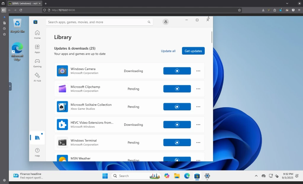Viewport: 303px width, 184px height.
Task: Click the Microsoft Solitaire Collection app icon
Action: coord(62,107)
